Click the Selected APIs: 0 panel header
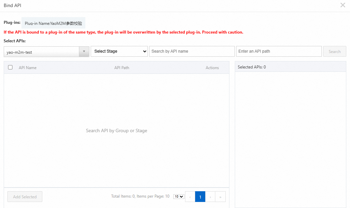This screenshot has height=208, width=350. (252, 67)
